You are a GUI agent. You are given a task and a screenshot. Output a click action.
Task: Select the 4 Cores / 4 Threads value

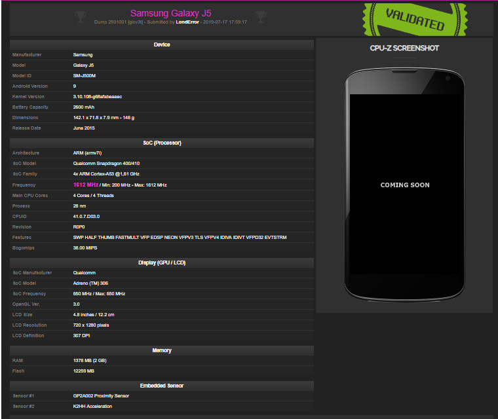(93, 196)
